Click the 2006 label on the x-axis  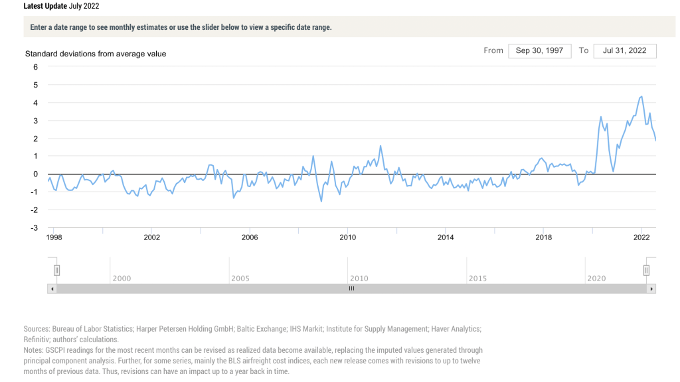(250, 237)
